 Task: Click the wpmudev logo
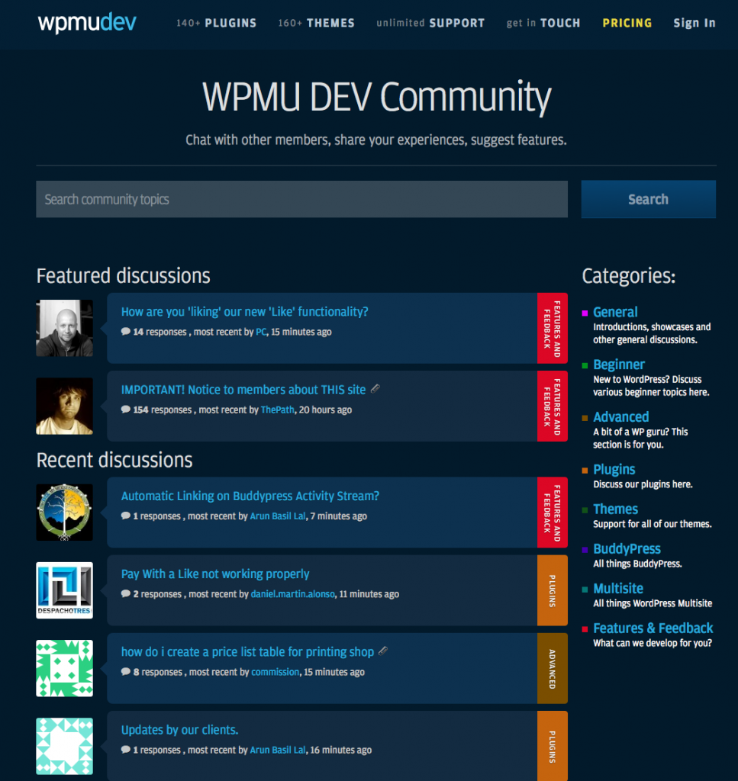point(87,22)
